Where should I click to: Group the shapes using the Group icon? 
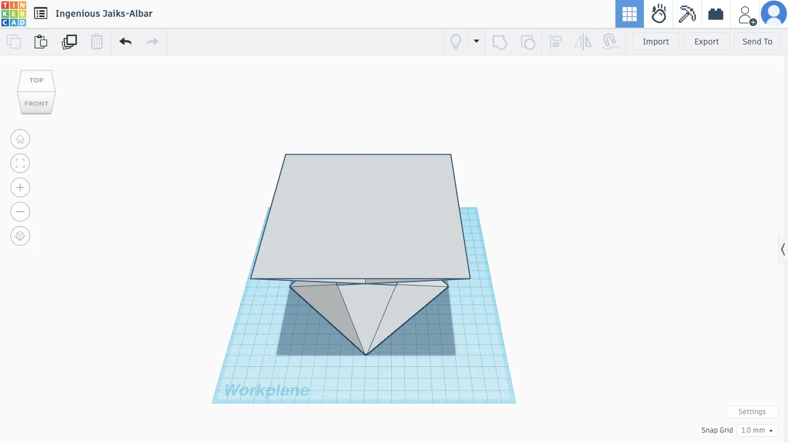click(x=499, y=42)
